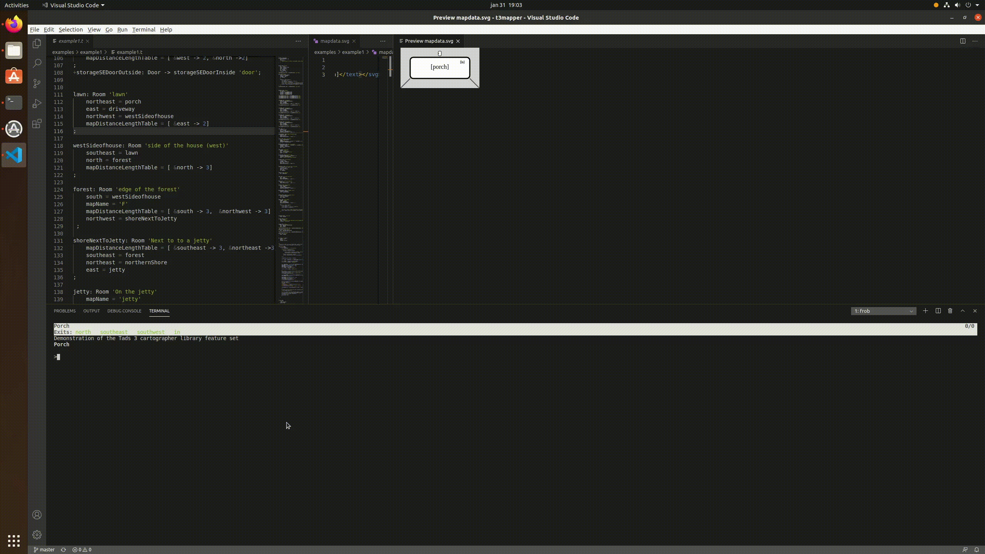Open the Run and Debug view
The image size is (985, 554).
37,103
